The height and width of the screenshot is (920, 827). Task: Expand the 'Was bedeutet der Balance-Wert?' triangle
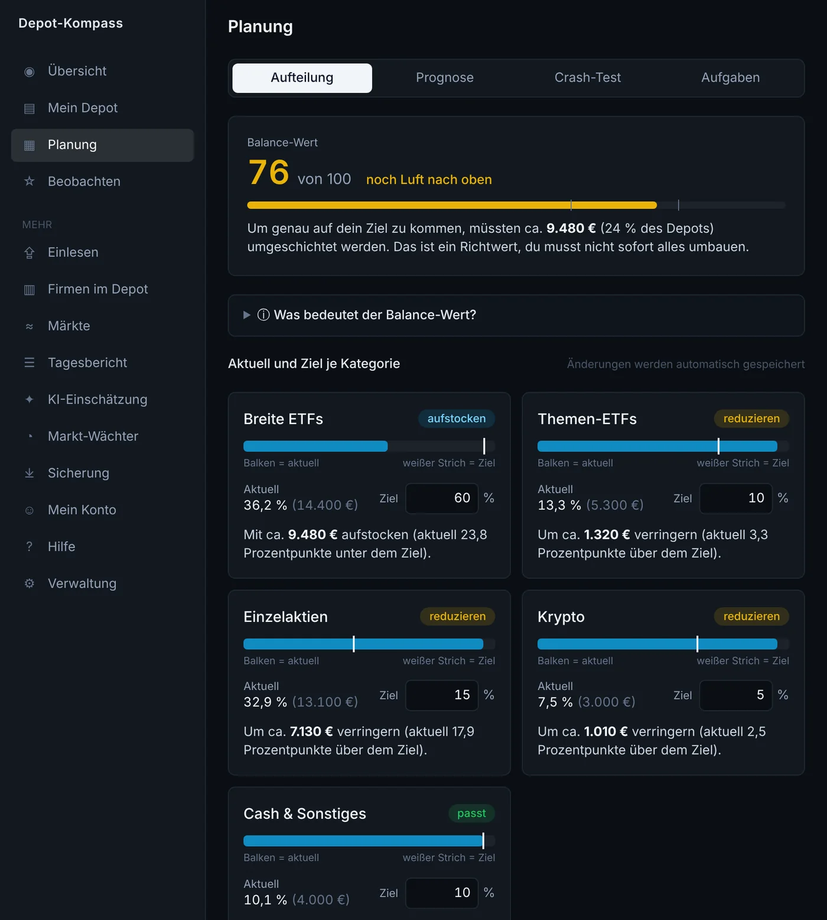pos(247,315)
